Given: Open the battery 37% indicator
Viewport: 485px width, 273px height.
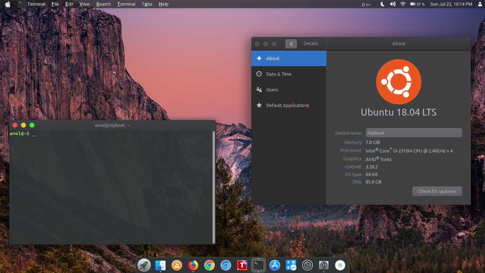Looking at the screenshot, I should click(x=418, y=4).
